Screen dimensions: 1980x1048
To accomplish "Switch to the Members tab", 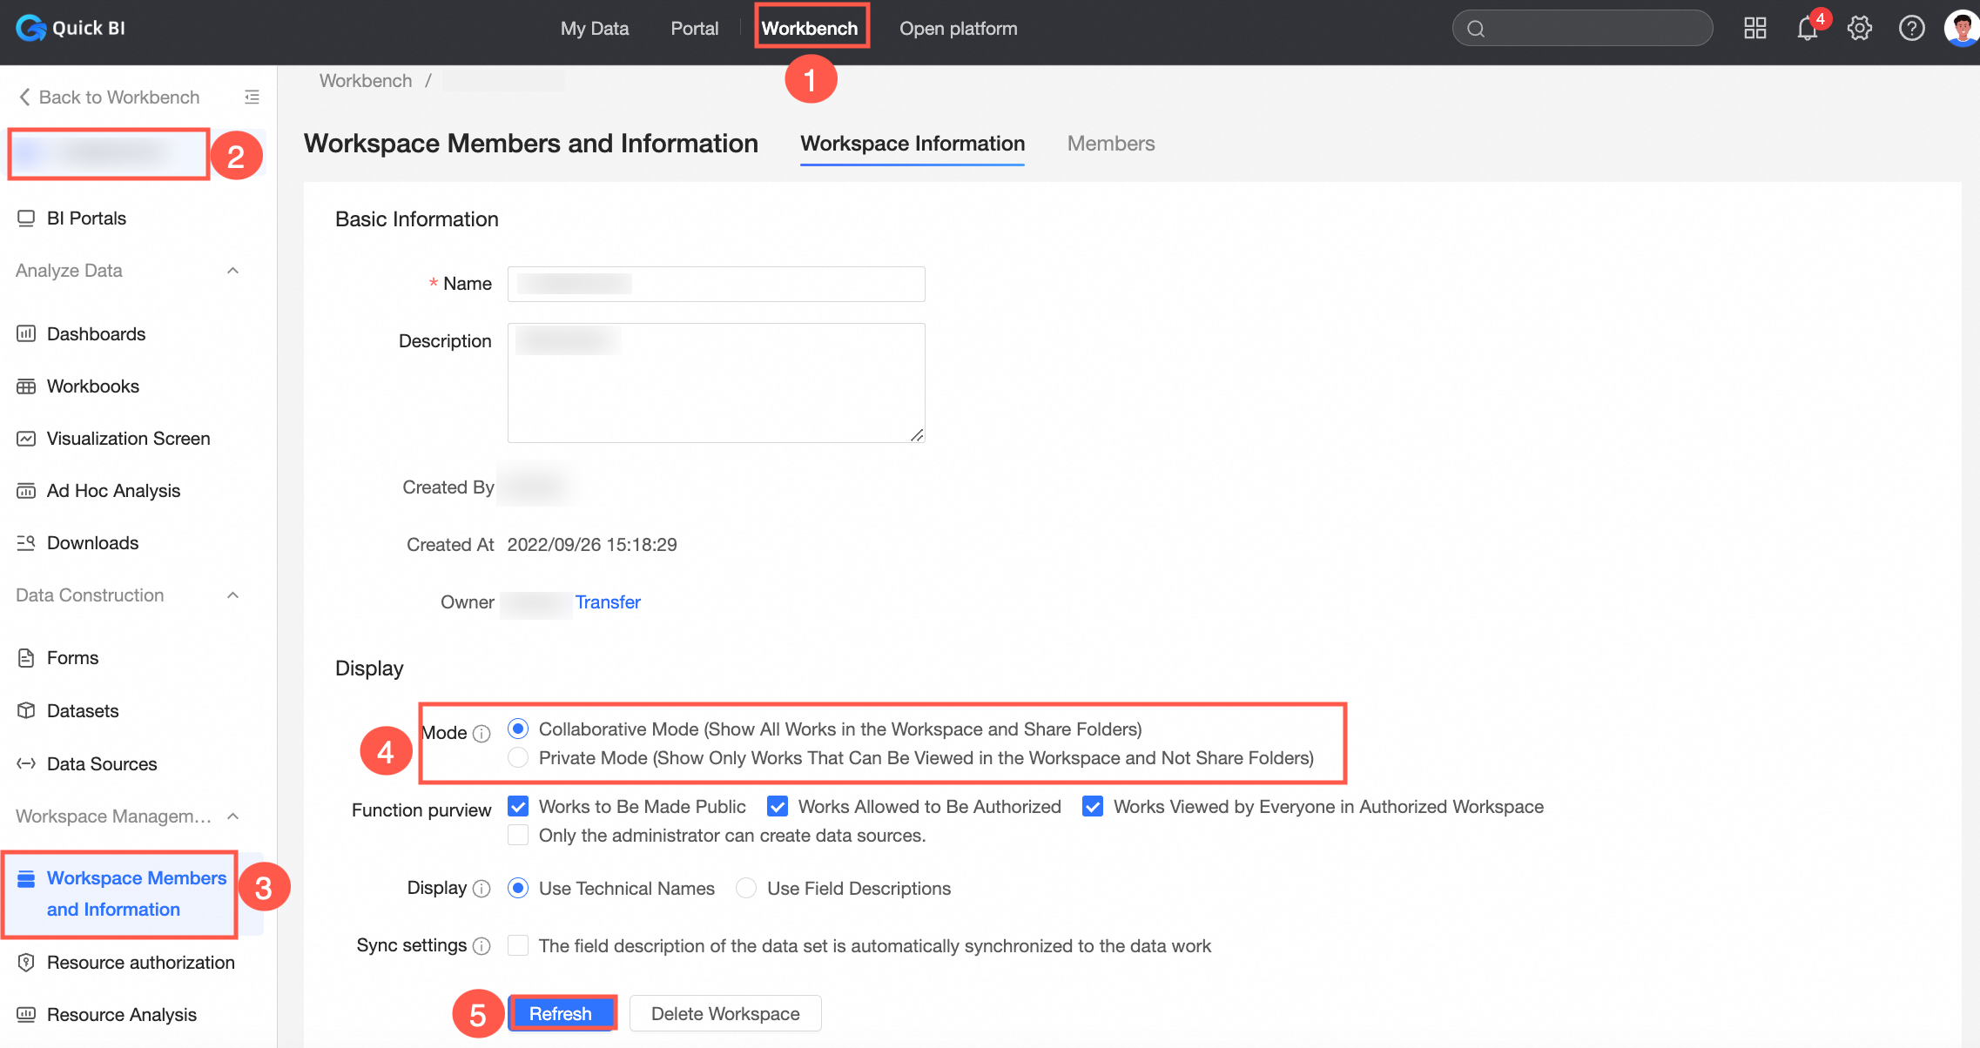I will pos(1111,144).
